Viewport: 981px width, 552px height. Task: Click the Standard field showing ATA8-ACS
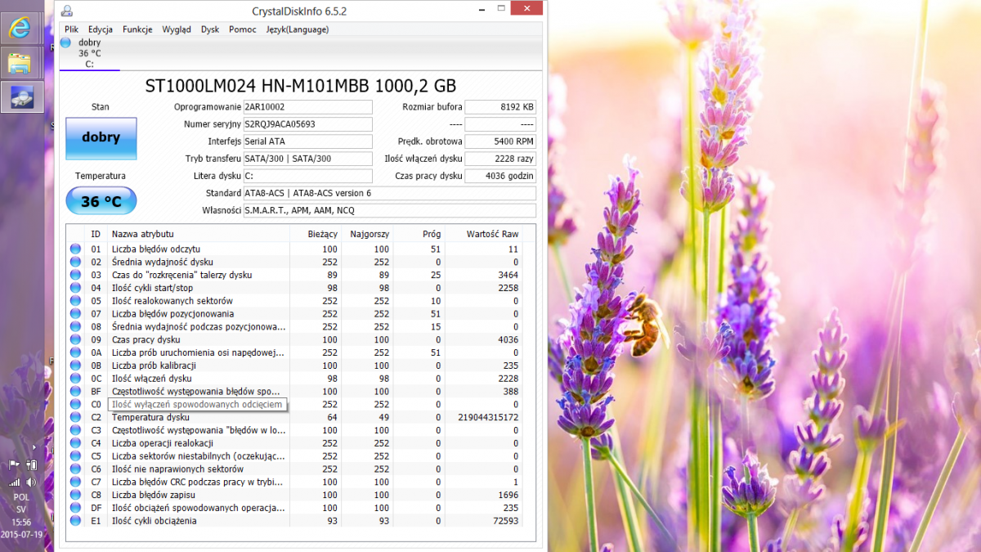pos(389,193)
